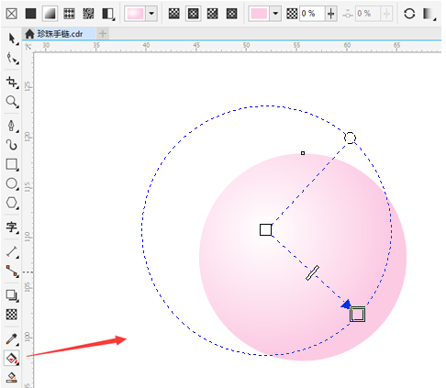Select the Rectangle tool
The image size is (446, 388).
[x=12, y=164]
